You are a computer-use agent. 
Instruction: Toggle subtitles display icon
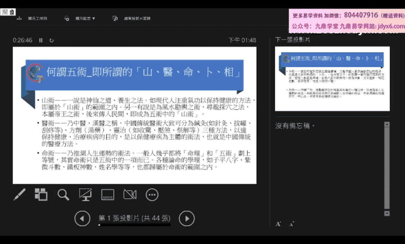108,194
